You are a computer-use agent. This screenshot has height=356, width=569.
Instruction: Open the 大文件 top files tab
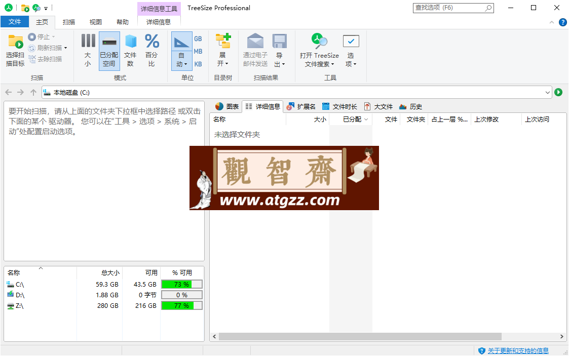tap(378, 106)
